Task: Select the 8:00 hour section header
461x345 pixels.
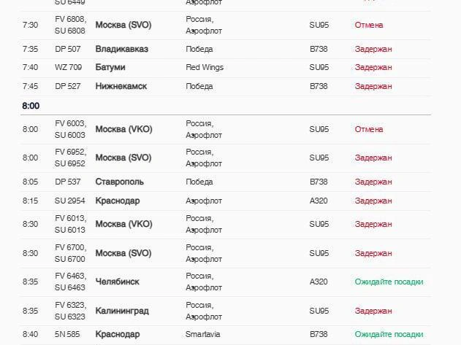Action: 31,106
